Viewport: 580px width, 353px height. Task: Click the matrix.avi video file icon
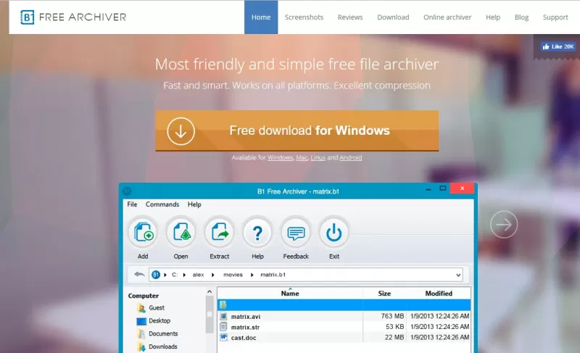[223, 317]
